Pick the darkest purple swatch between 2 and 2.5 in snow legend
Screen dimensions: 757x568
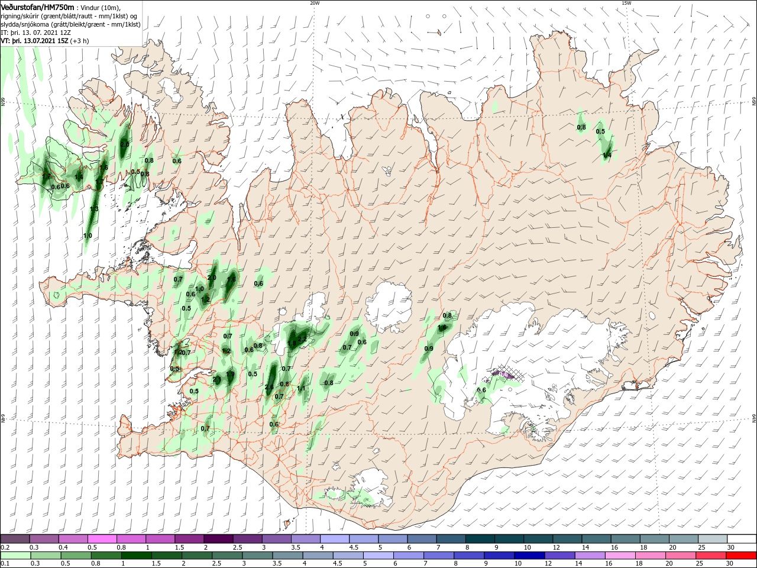(218, 538)
